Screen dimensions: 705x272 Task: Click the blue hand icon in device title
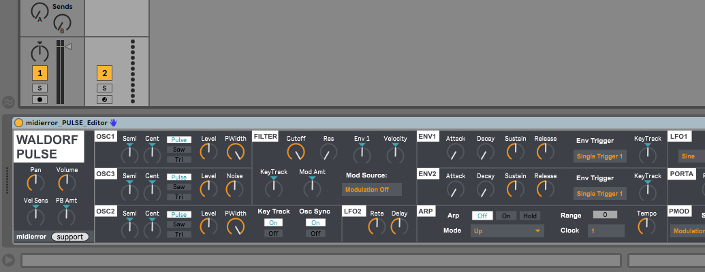[x=114, y=123]
